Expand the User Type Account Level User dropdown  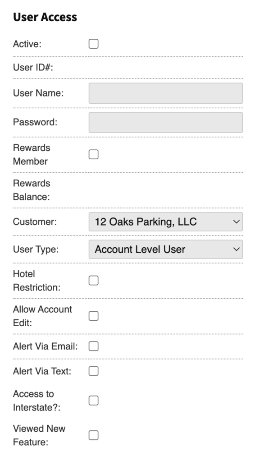(x=166, y=249)
